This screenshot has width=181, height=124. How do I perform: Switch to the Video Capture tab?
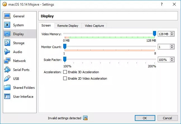pyautogui.click(x=94, y=26)
